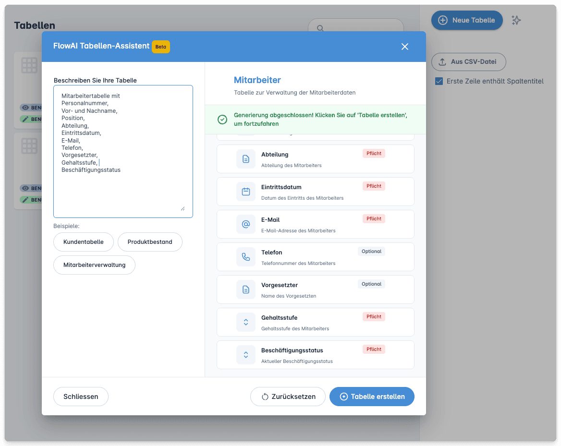Click the green checkmark in the success banner
This screenshot has height=446, width=561.
[222, 119]
